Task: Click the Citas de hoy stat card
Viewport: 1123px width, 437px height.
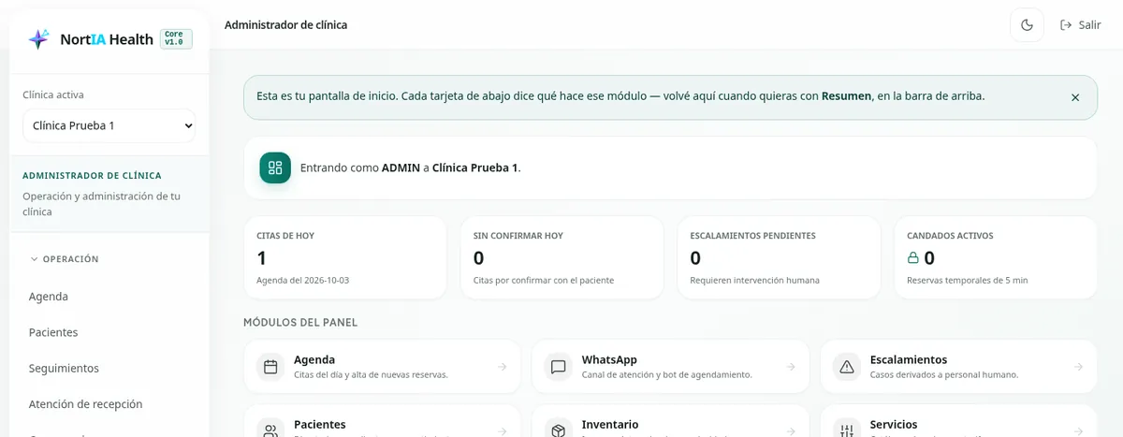Action: [345, 257]
